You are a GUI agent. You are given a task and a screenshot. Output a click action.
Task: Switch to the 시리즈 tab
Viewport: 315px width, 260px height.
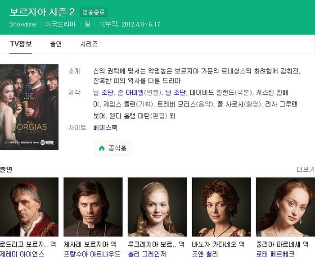point(89,44)
